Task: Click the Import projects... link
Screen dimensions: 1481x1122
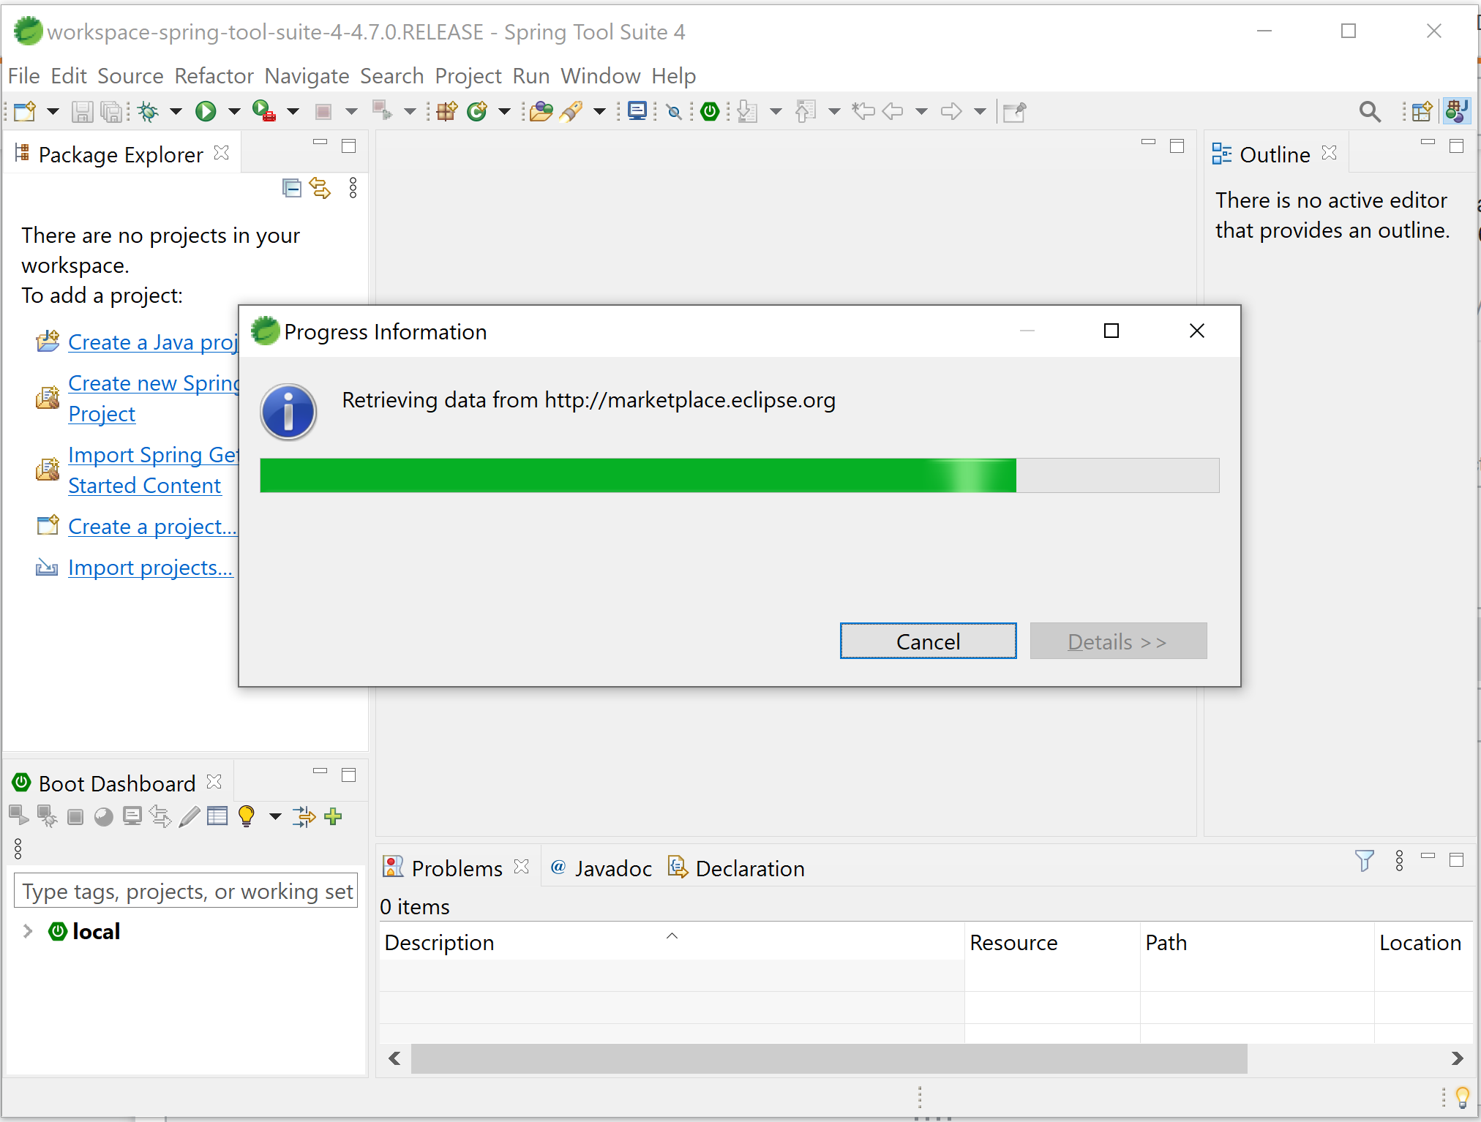Action: (x=150, y=568)
